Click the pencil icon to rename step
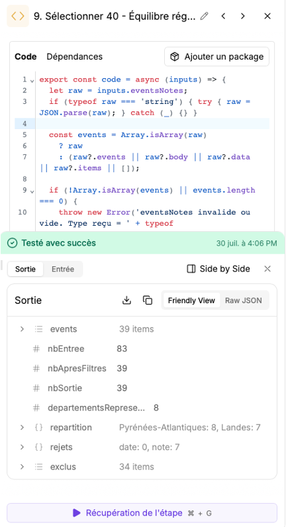 coord(205,16)
